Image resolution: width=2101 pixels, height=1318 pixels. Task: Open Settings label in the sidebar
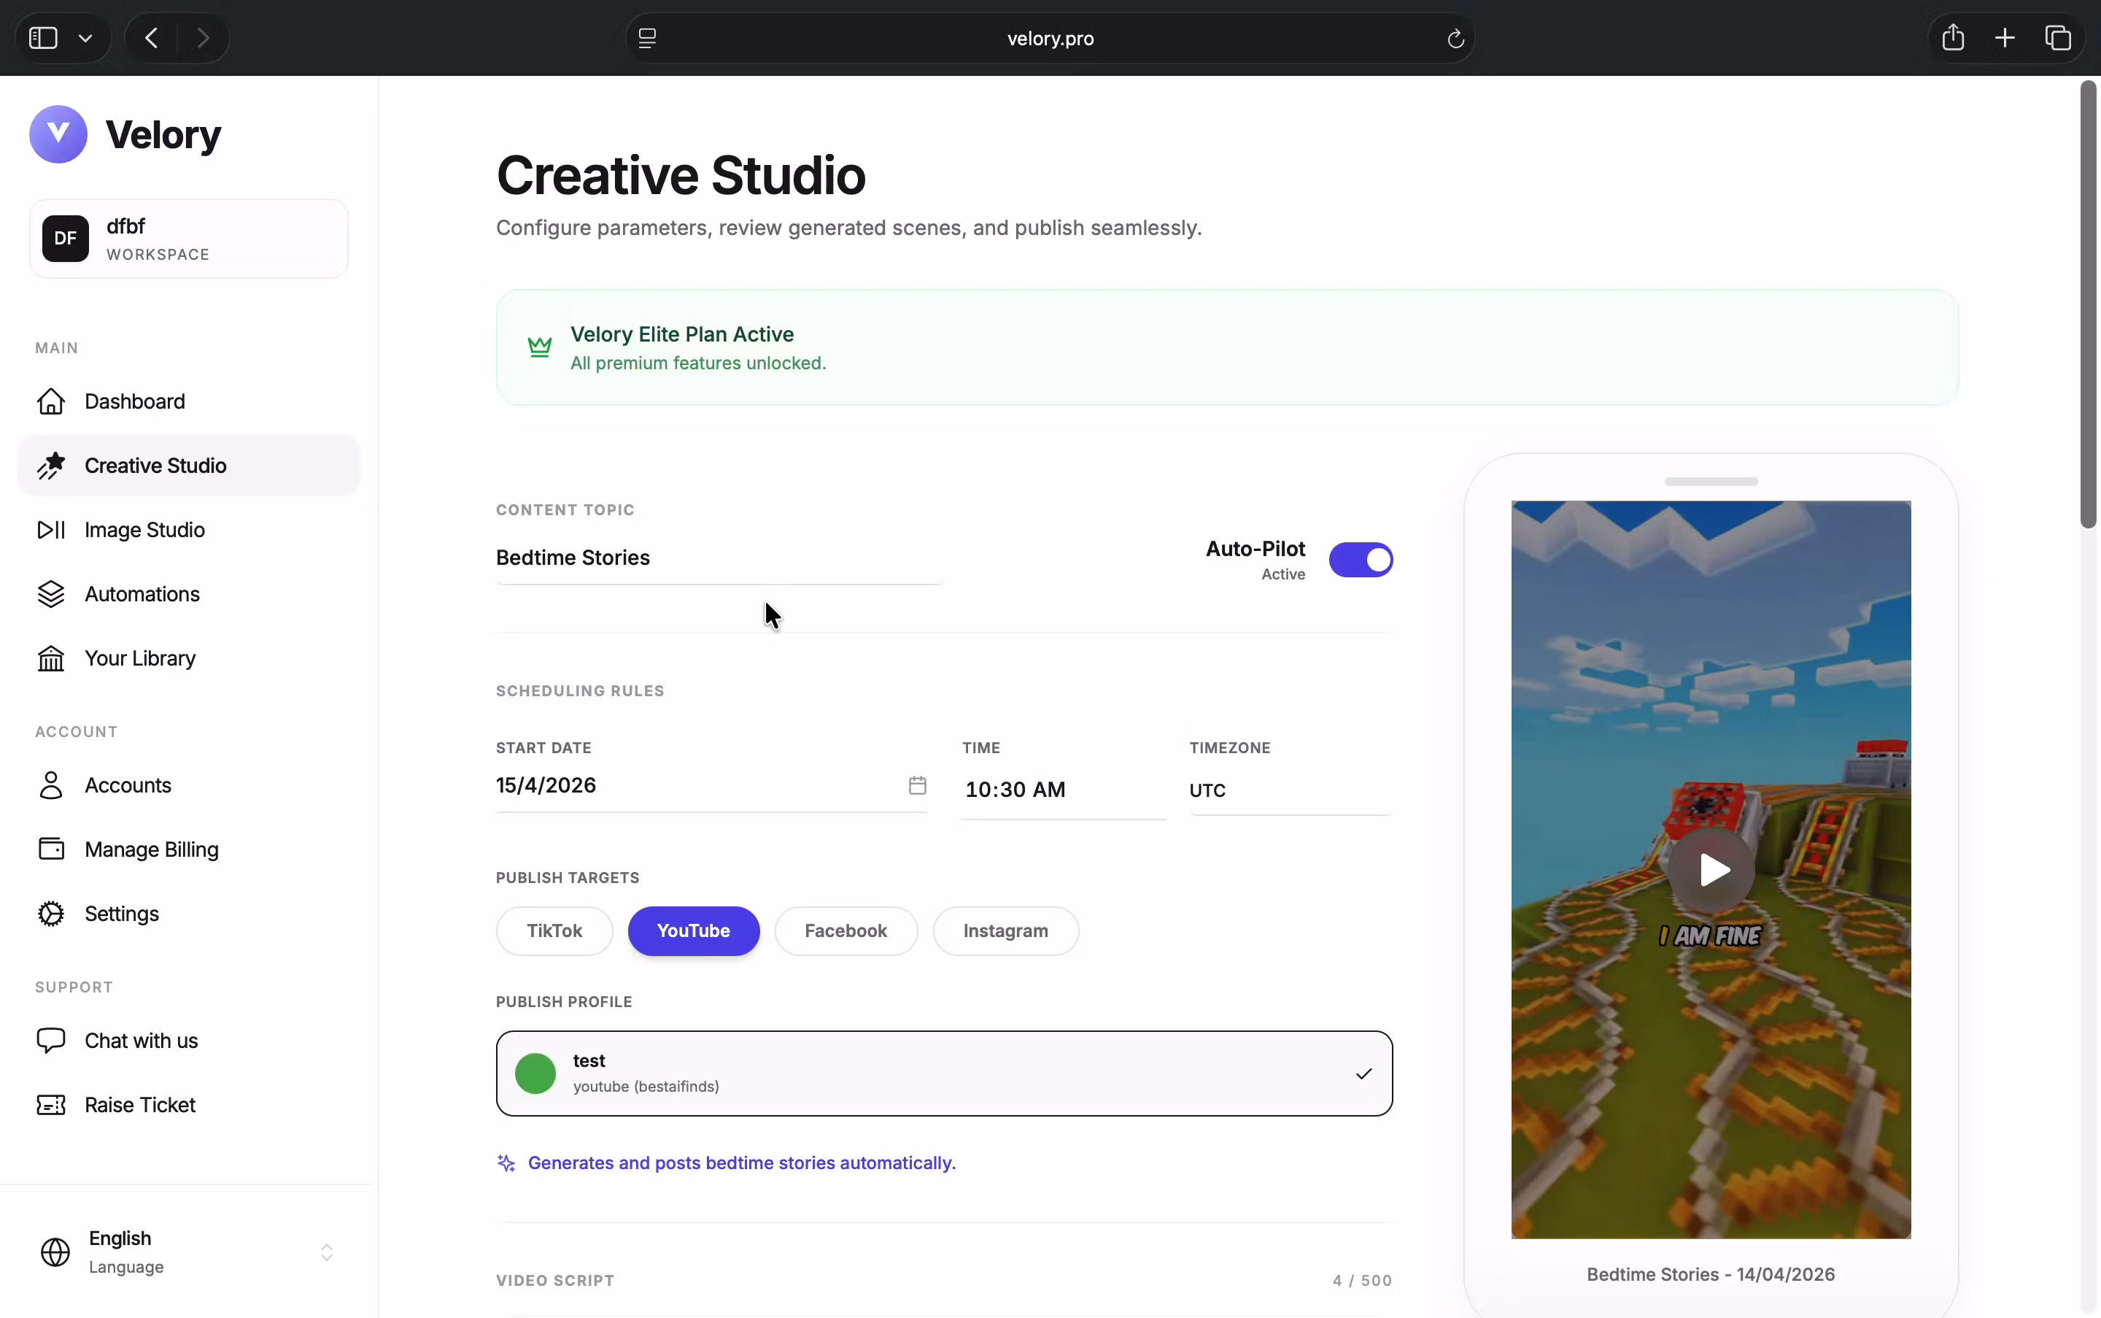pyautogui.click(x=122, y=914)
